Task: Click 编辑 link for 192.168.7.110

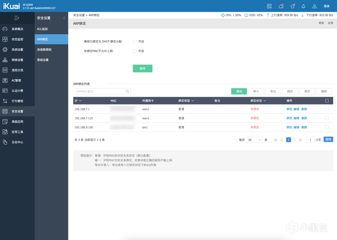Action: pyautogui.click(x=296, y=118)
